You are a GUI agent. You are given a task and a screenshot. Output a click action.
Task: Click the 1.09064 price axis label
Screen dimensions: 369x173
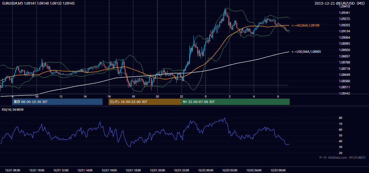click(344, 37)
